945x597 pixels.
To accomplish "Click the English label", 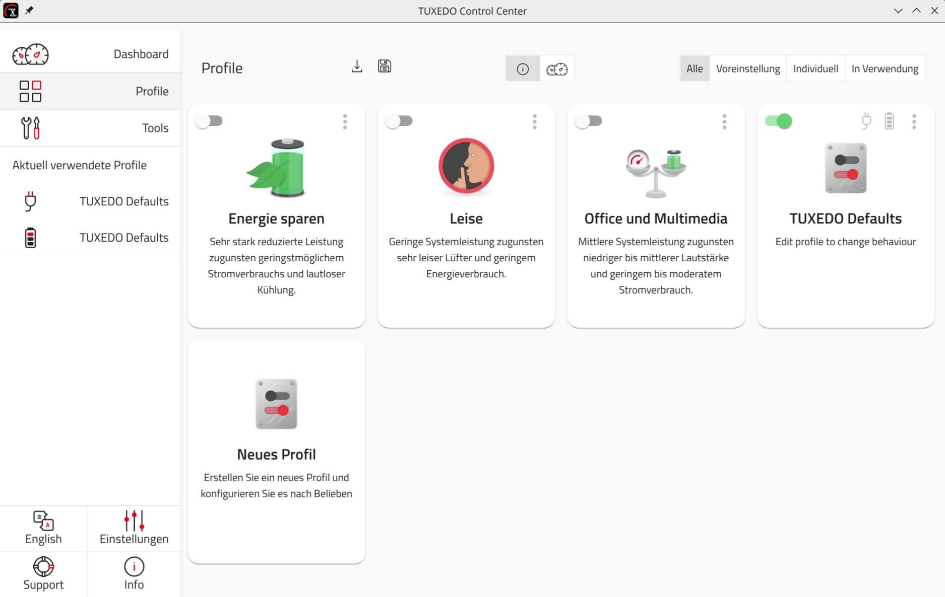I will (43, 539).
